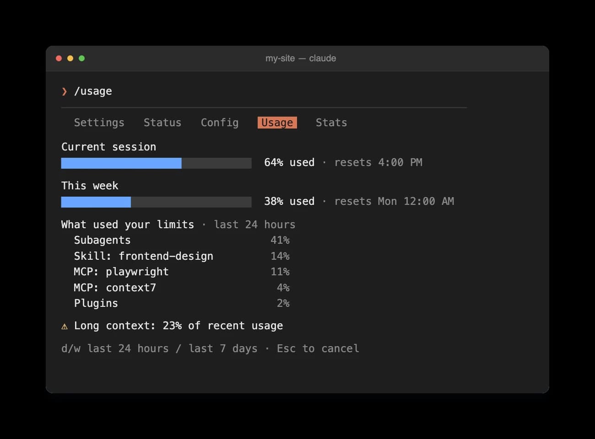Select the Plugins row
This screenshot has width=595, height=439.
tap(182, 303)
